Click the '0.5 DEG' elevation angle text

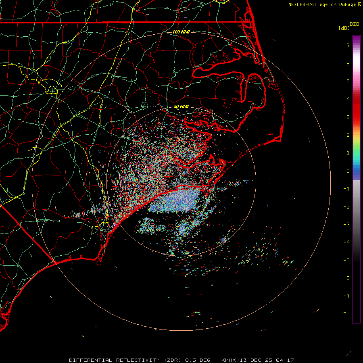point(198,360)
